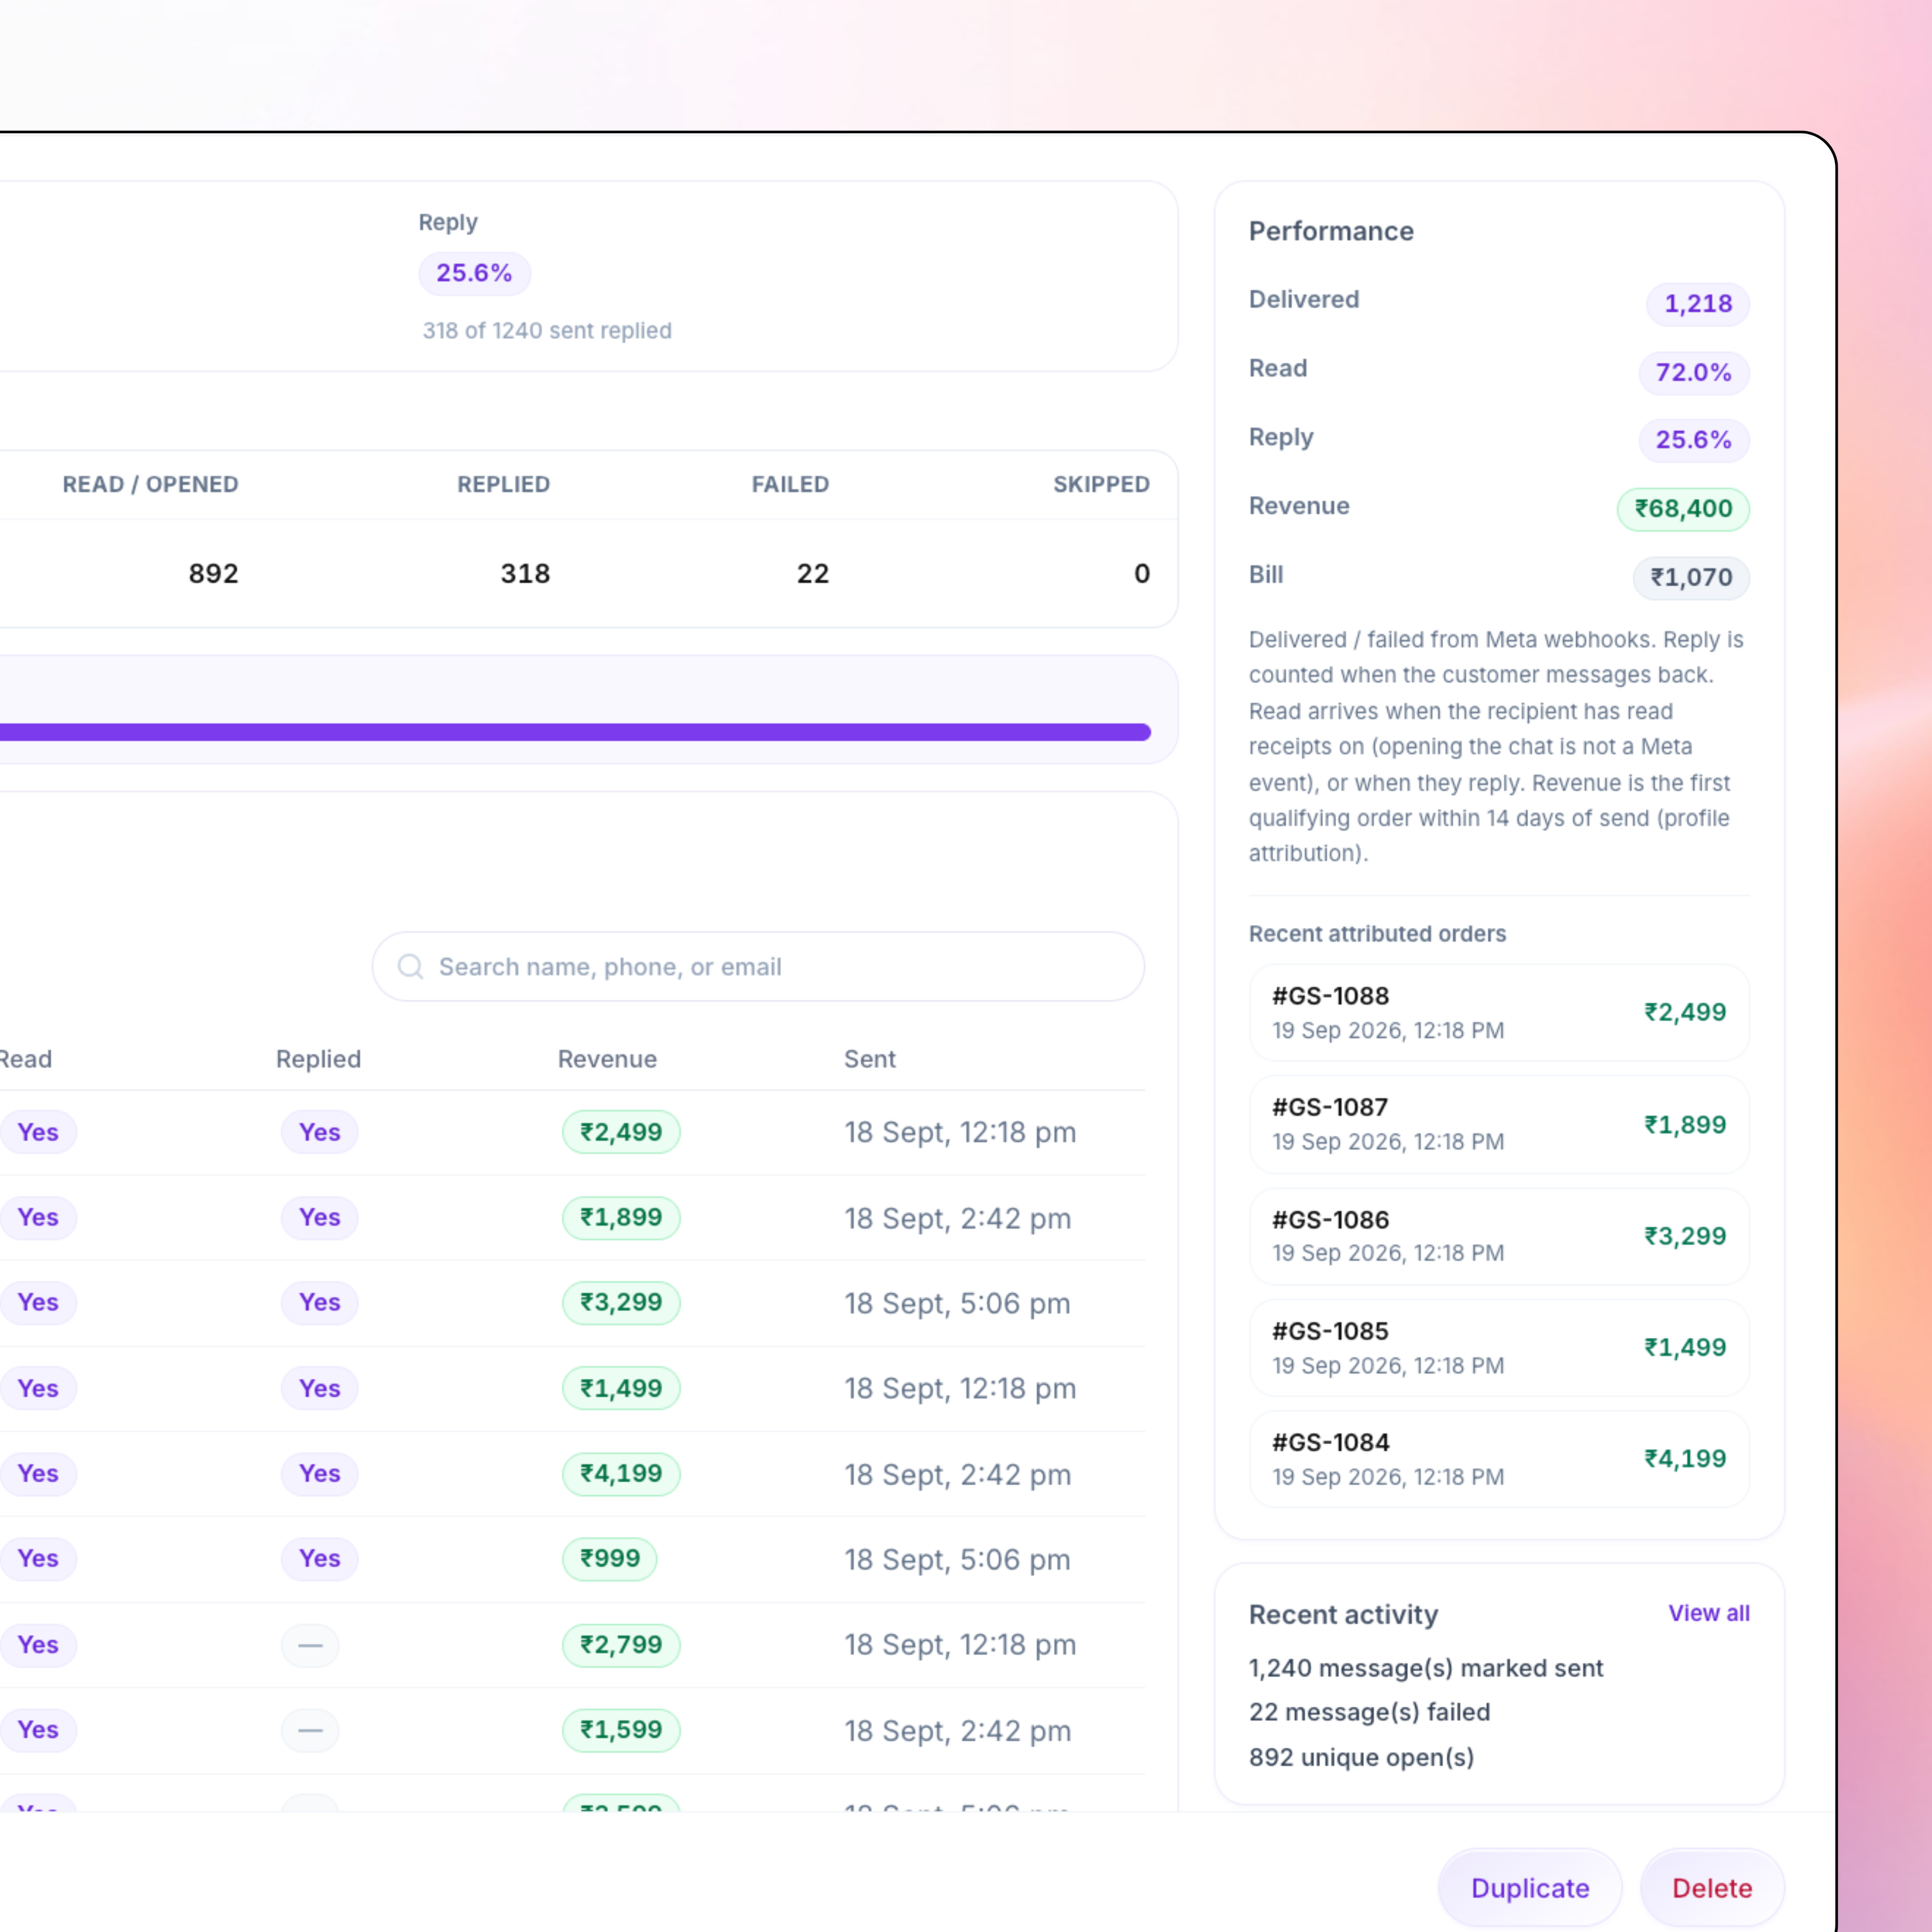
Task: Open attributed order #GS-1086
Action: [x=1499, y=1236]
